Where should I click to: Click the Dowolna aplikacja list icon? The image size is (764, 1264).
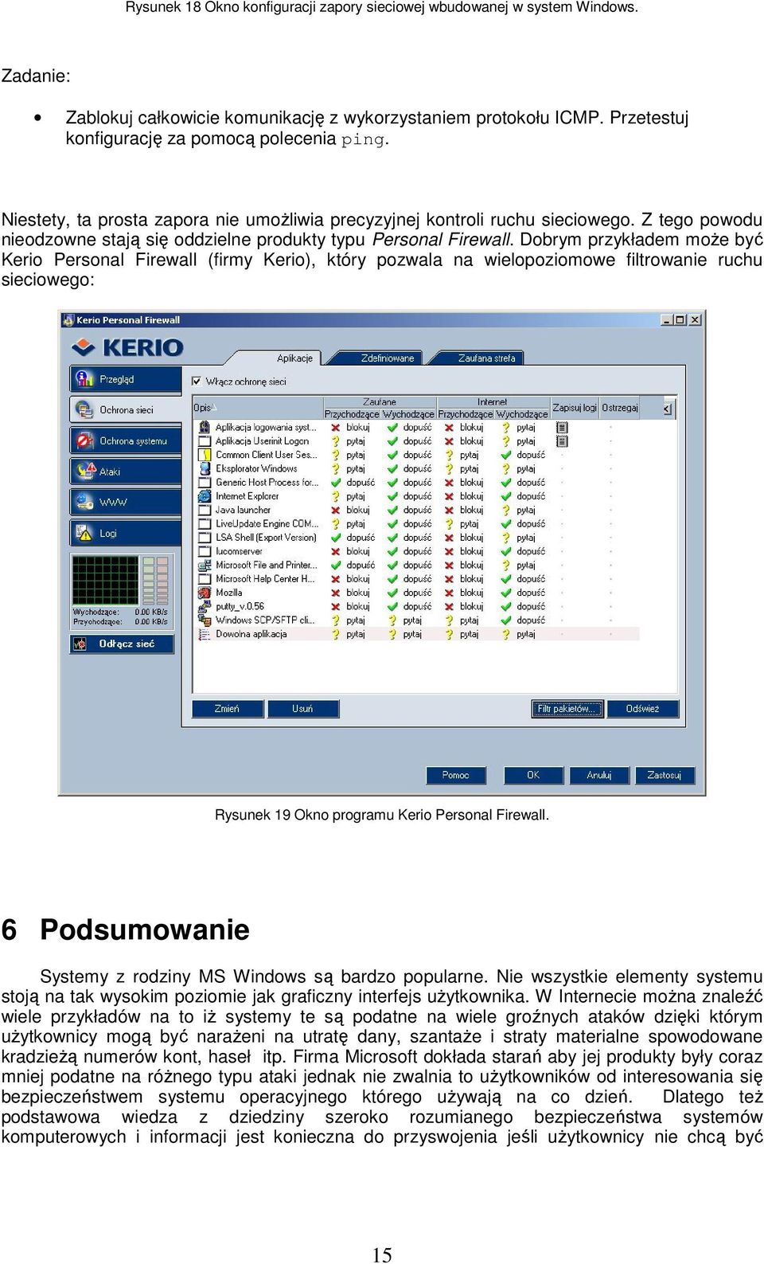pyautogui.click(x=204, y=635)
